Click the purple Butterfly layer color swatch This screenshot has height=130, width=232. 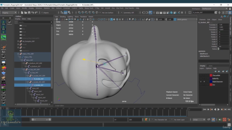coord(211,79)
